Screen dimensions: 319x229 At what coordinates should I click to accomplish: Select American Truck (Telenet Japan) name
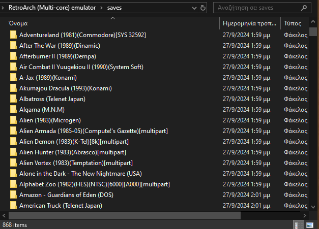61,206
